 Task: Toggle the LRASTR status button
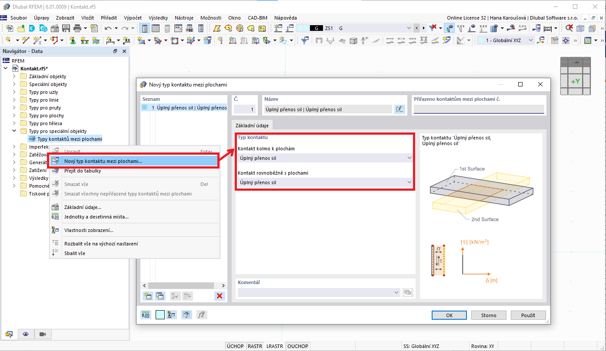pyautogui.click(x=275, y=346)
